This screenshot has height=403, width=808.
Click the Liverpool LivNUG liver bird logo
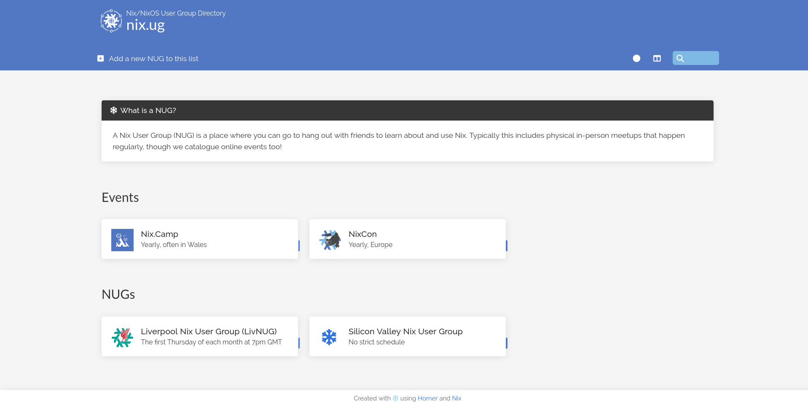coord(122,337)
